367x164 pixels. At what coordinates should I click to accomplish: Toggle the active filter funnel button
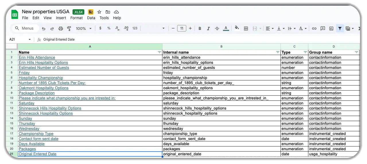coord(340,28)
